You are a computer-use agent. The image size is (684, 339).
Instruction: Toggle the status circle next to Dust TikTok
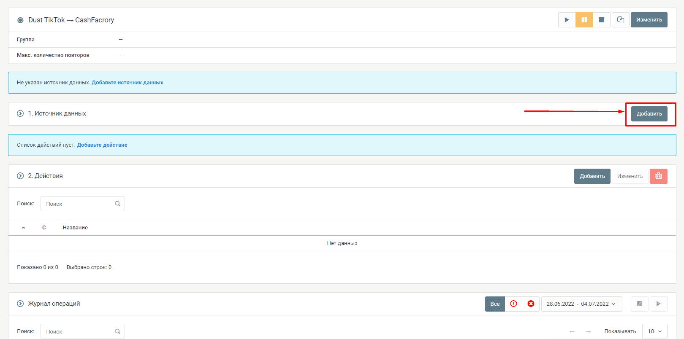point(20,20)
